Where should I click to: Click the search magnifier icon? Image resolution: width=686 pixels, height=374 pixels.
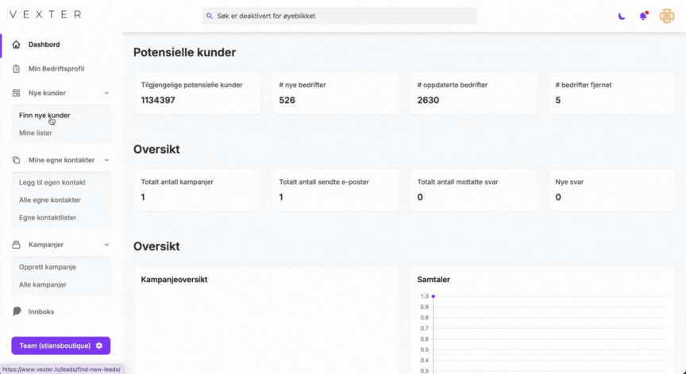pyautogui.click(x=210, y=16)
